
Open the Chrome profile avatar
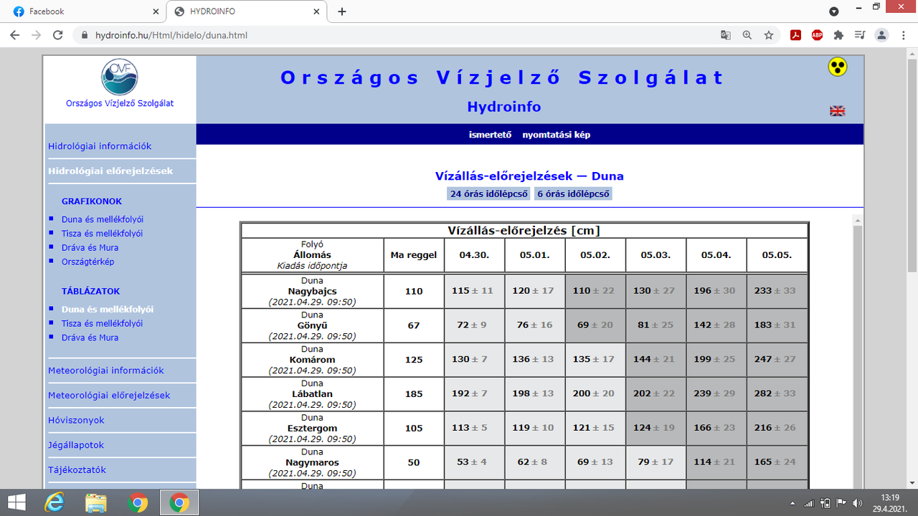click(882, 34)
